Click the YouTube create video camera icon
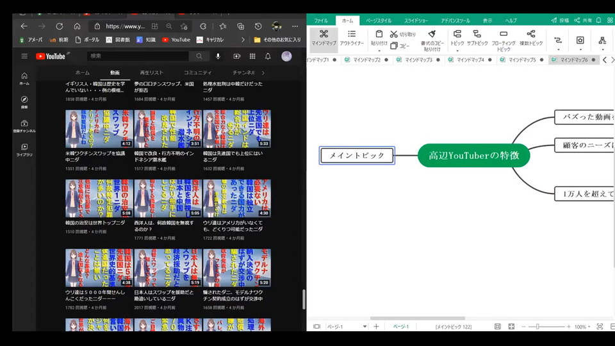This screenshot has width=615, height=346. point(237,56)
